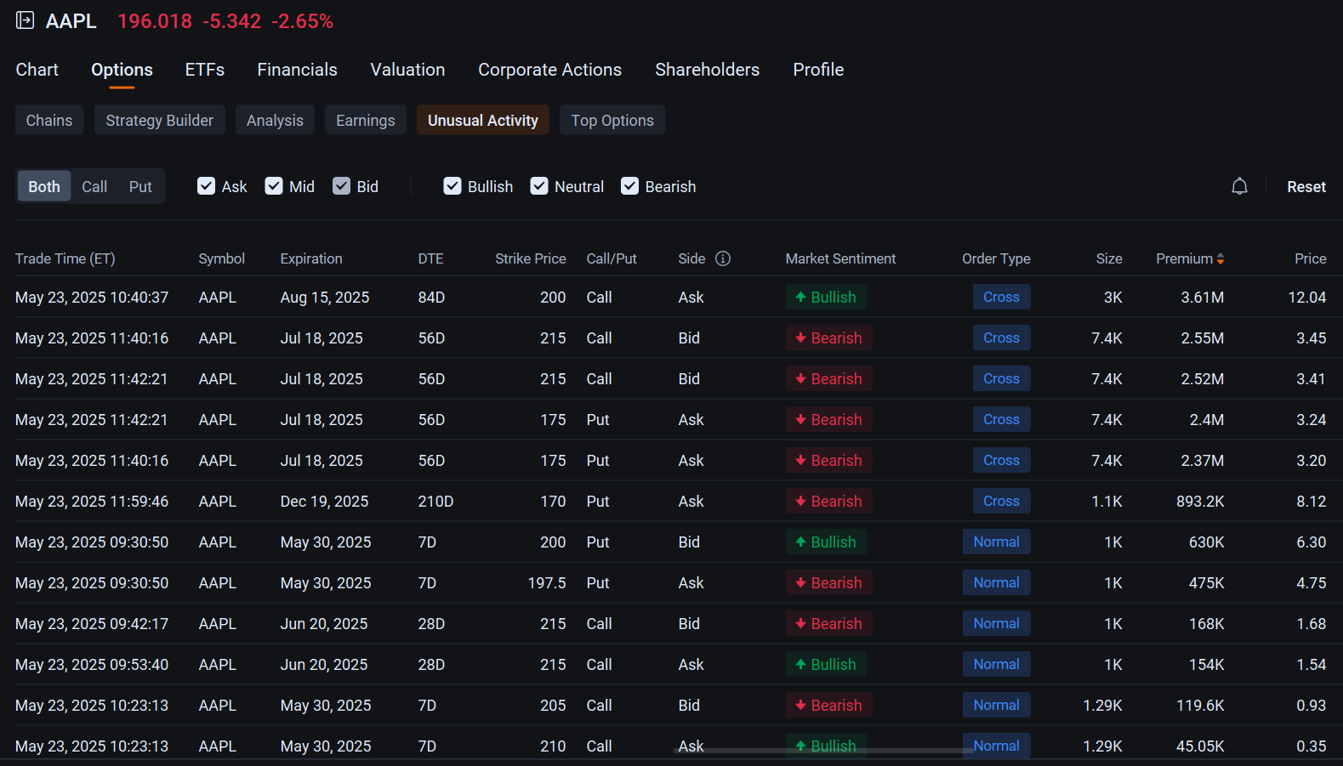Open the Strategy Builder sub-tab
1343x766 pixels.
pos(160,120)
